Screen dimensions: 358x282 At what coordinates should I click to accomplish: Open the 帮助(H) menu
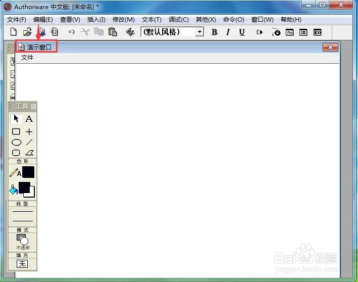coord(291,20)
